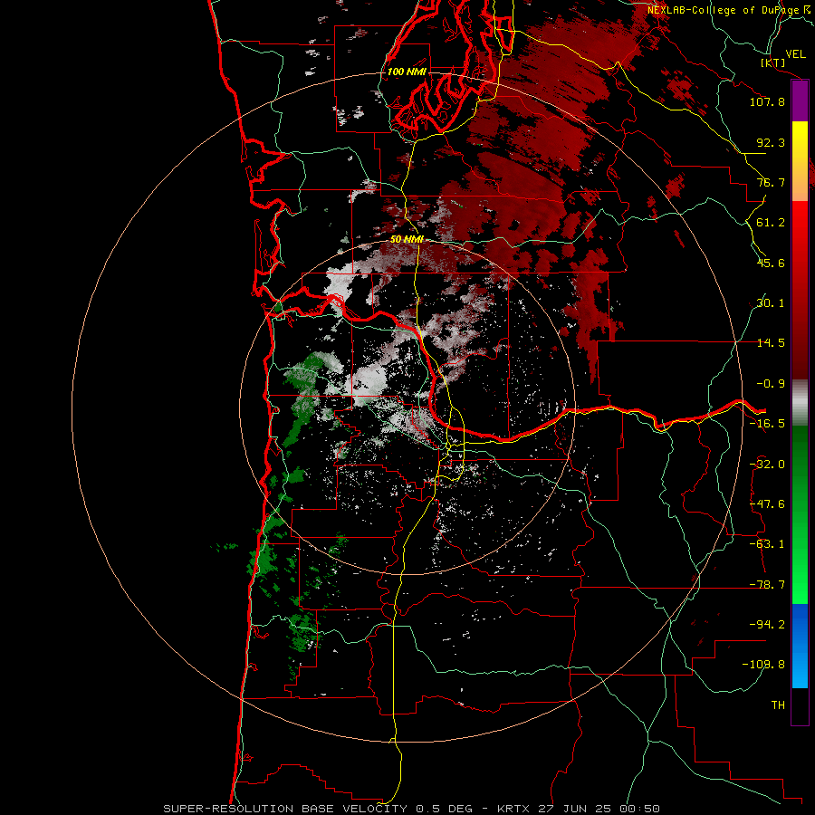Click the 30.1 velocity scale value
The width and height of the screenshot is (815, 815).
tap(771, 303)
